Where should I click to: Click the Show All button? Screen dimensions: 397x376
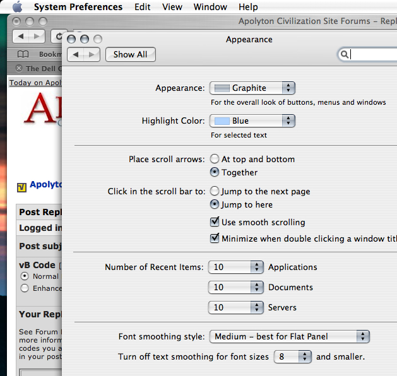click(x=130, y=55)
